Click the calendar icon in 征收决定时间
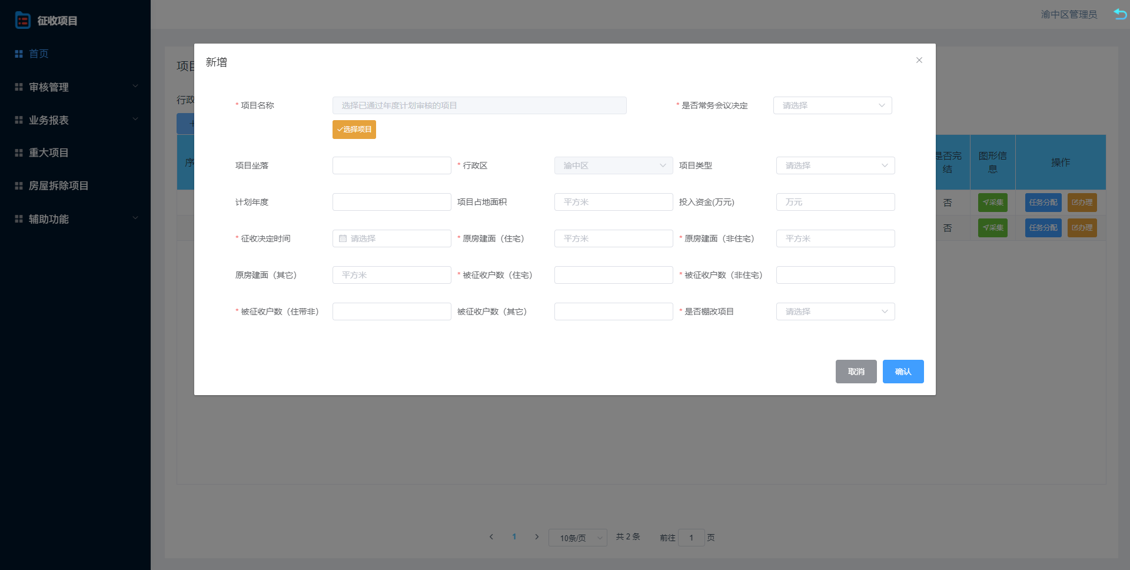Screen dimensions: 1130x570 click(343, 238)
